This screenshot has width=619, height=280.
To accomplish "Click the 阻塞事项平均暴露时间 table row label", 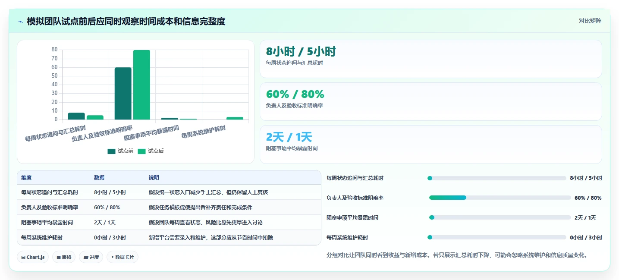I will click(47, 222).
